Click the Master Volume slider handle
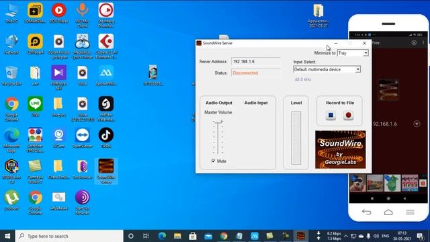This screenshot has height=242, width=430. pyautogui.click(x=218, y=122)
